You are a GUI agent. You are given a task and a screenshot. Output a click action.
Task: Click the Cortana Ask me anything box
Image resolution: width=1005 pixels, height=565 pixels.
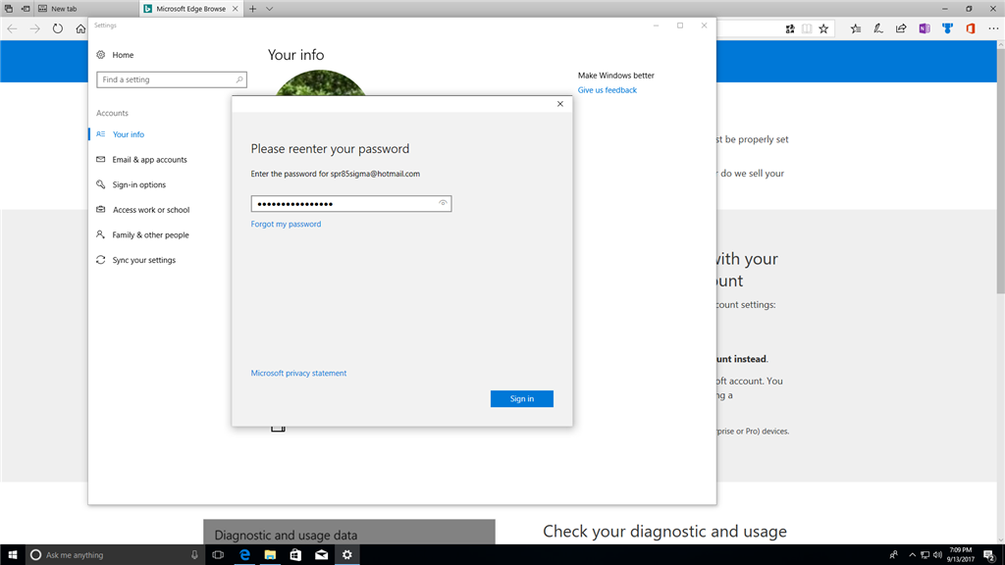(116, 555)
